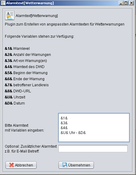The height and width of the screenshot is (175, 136).
Task: Click the &1& line inside text area
Action: click(x=64, y=118)
